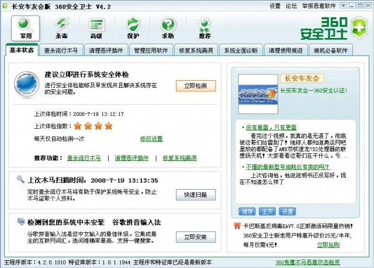This screenshot has width=374, height=268.
Task: Click the first star of 上次体检指数
Action: [x=78, y=126]
